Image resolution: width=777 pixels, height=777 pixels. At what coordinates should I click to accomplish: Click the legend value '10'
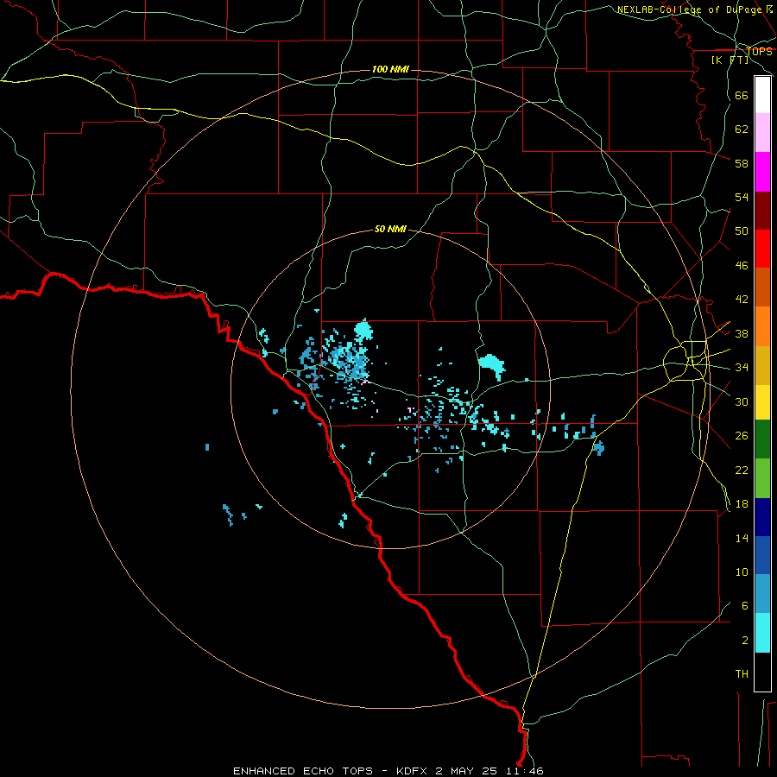point(742,572)
